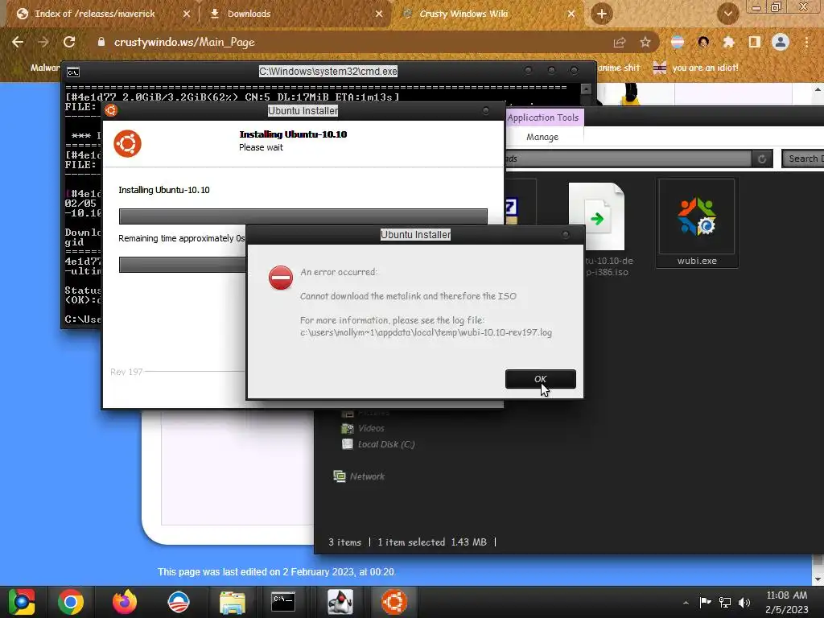Bookmark this page with the star icon

pyautogui.click(x=645, y=42)
